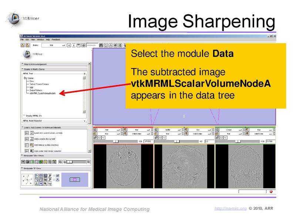296x222 pixels.
Task: Open the http://na-mic.org link
Action: click(231, 208)
